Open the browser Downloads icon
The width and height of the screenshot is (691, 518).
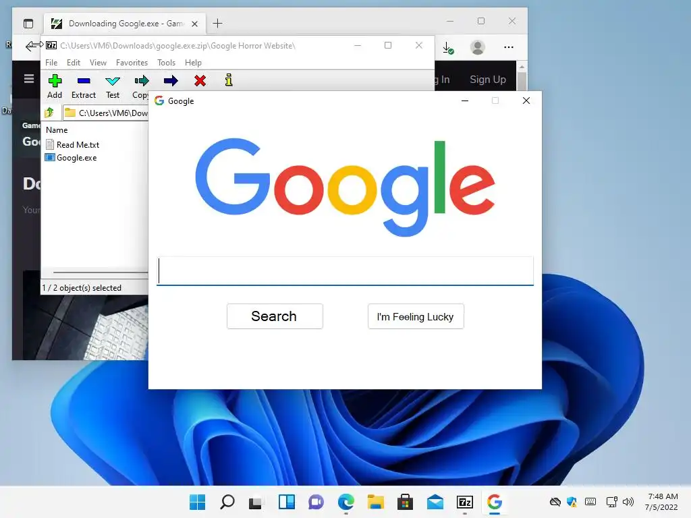pos(448,48)
